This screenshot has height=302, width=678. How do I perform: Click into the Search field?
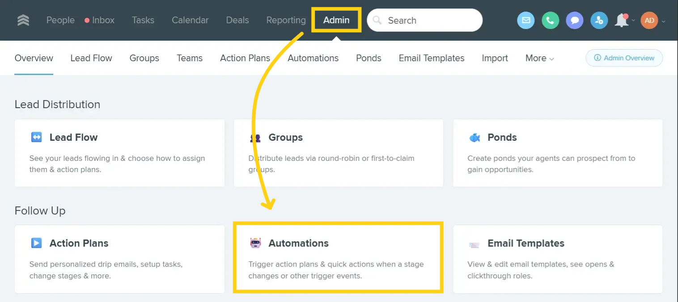[x=429, y=21]
